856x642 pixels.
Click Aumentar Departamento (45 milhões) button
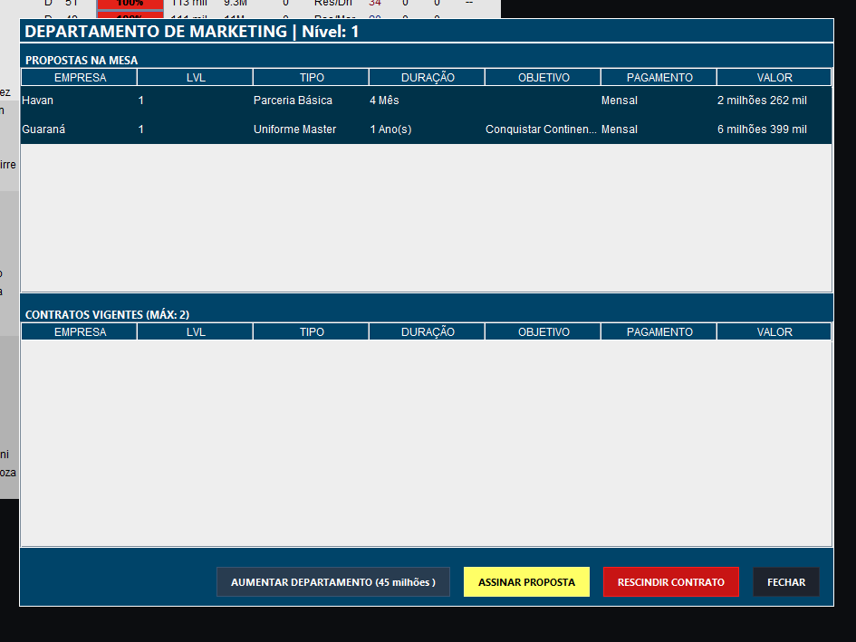pos(332,582)
